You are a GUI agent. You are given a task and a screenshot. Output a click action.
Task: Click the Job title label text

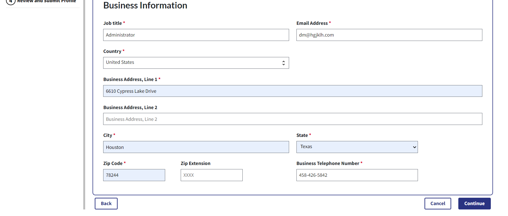click(x=112, y=23)
